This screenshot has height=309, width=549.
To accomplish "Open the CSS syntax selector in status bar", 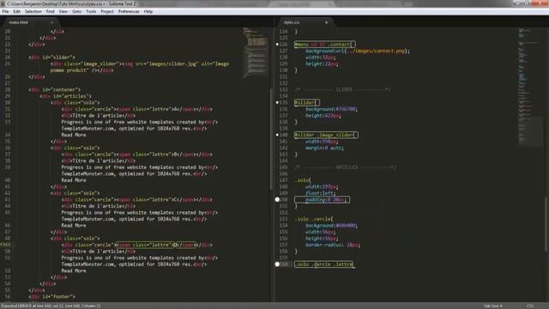I will [x=530, y=306].
